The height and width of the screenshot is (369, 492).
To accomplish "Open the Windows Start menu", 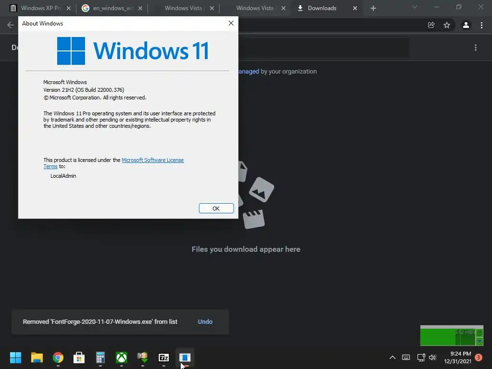I will (15, 357).
